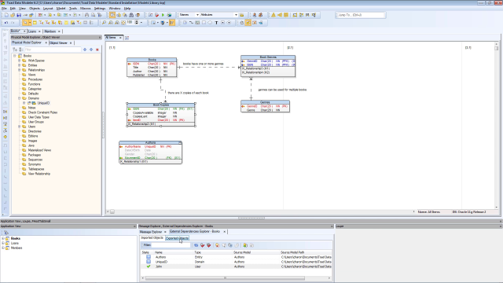Select the Authors row in dependencies list
Screen dimensions: 503x283
(237, 257)
